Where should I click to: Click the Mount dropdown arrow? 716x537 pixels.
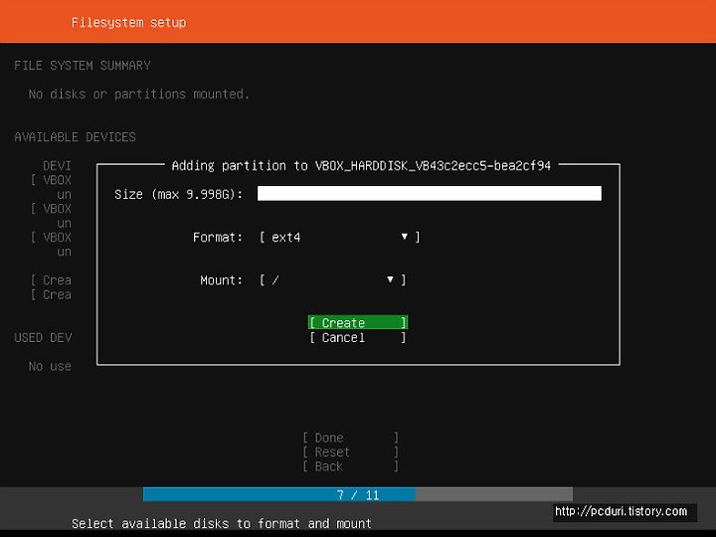coord(390,279)
